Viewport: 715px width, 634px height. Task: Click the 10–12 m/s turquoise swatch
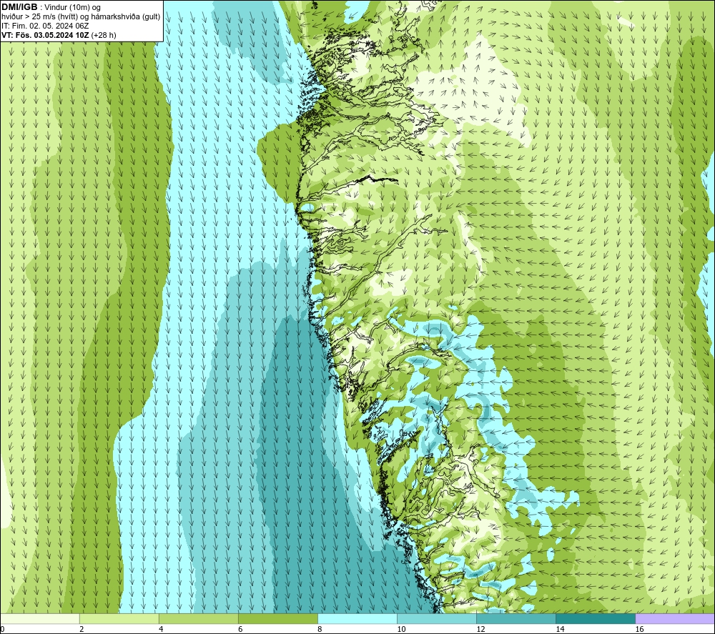coord(437,619)
